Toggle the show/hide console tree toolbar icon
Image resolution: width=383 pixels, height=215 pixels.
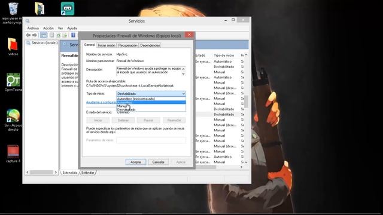[44, 35]
